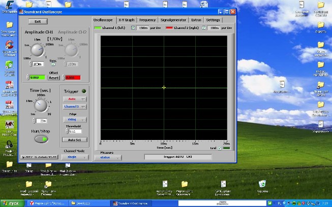Viewport: 332px width, 207px height.
Task: Click the text document icon right of oscilloscope
Action: click(282, 85)
